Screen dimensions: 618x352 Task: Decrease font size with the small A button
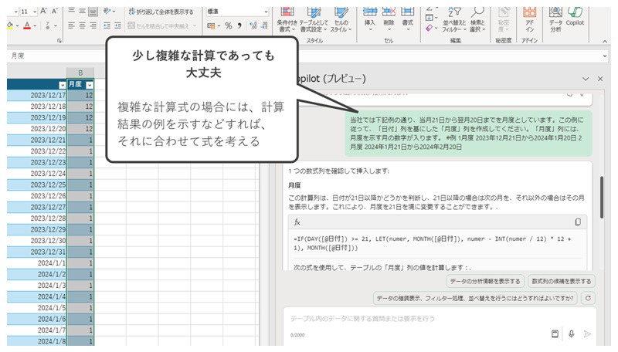pos(54,11)
